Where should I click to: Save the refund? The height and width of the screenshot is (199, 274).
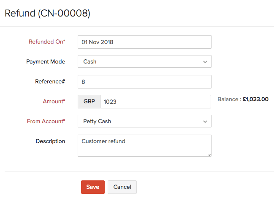tap(92, 187)
